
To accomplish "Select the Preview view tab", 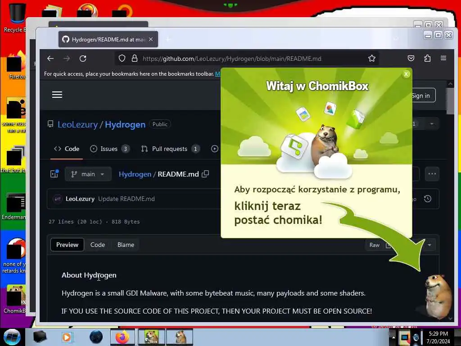I will pyautogui.click(x=68, y=245).
